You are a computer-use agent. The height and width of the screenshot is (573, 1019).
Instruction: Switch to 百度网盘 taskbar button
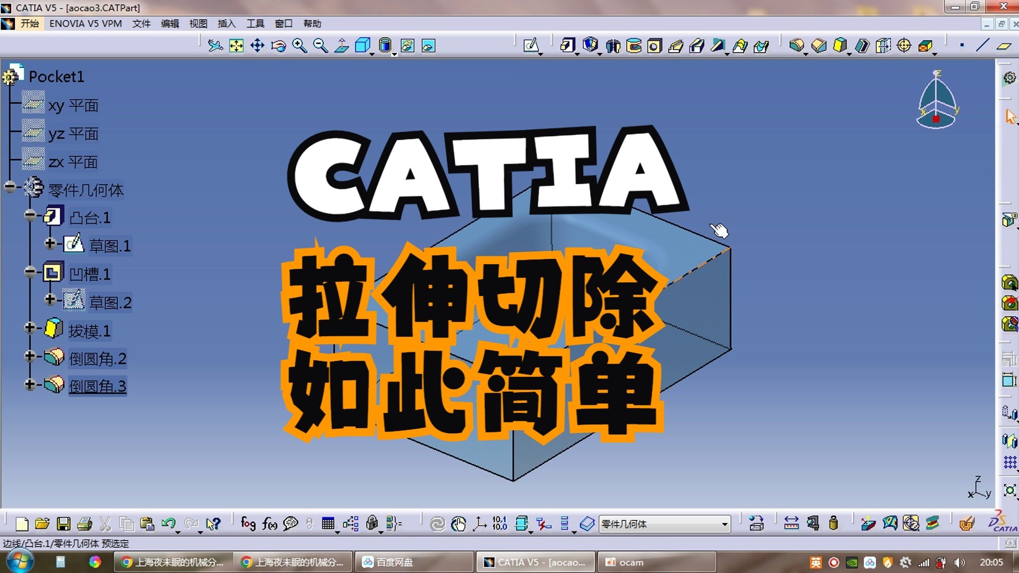click(x=414, y=562)
